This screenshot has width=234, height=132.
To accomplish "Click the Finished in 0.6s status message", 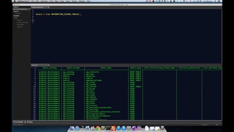I will 23,122.
